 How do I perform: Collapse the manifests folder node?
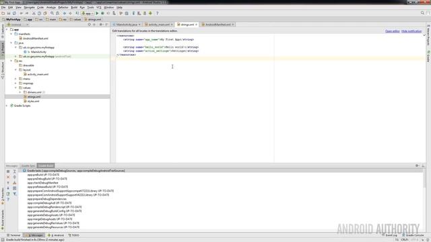click(11, 34)
